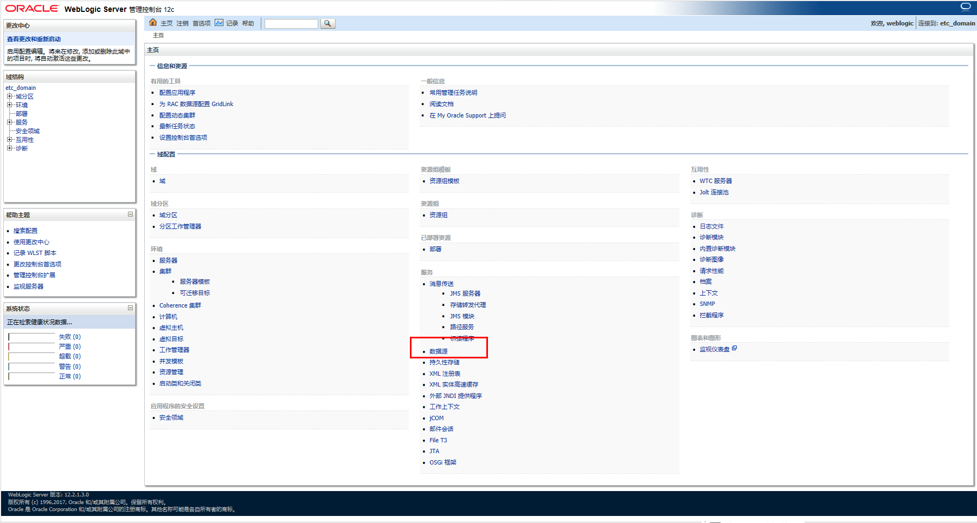
Task: Open the 可迁移目标 link
Action: (195, 293)
